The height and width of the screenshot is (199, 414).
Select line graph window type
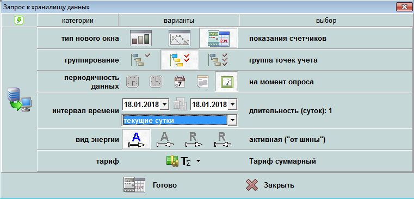(x=180, y=38)
